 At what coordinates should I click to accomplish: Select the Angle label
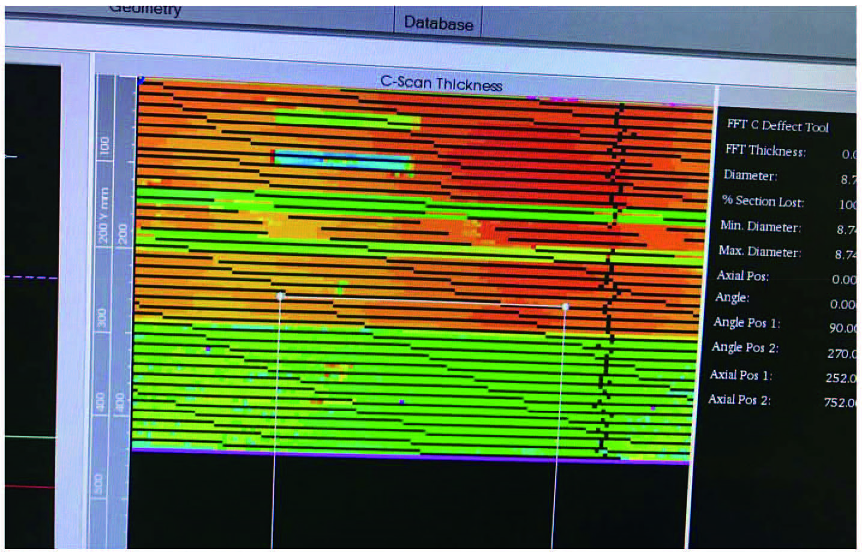(732, 297)
